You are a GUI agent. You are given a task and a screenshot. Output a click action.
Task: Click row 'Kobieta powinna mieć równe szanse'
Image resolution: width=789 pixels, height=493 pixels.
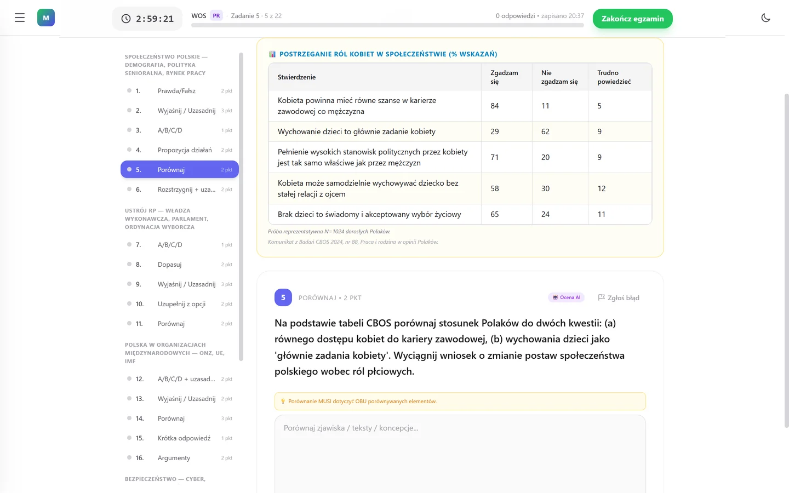(x=460, y=106)
